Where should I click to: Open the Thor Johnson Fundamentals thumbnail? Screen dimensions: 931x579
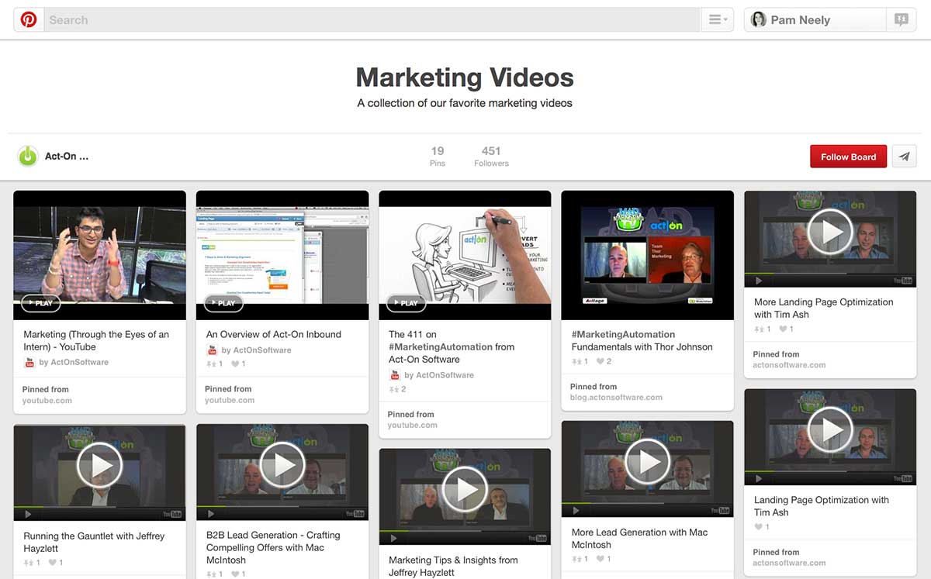click(647, 255)
